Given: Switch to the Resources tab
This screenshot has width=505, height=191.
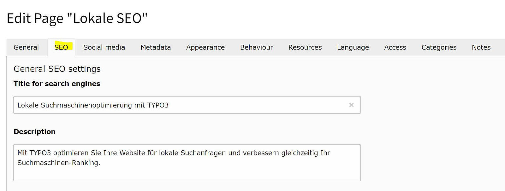Looking at the screenshot, I should tap(305, 47).
